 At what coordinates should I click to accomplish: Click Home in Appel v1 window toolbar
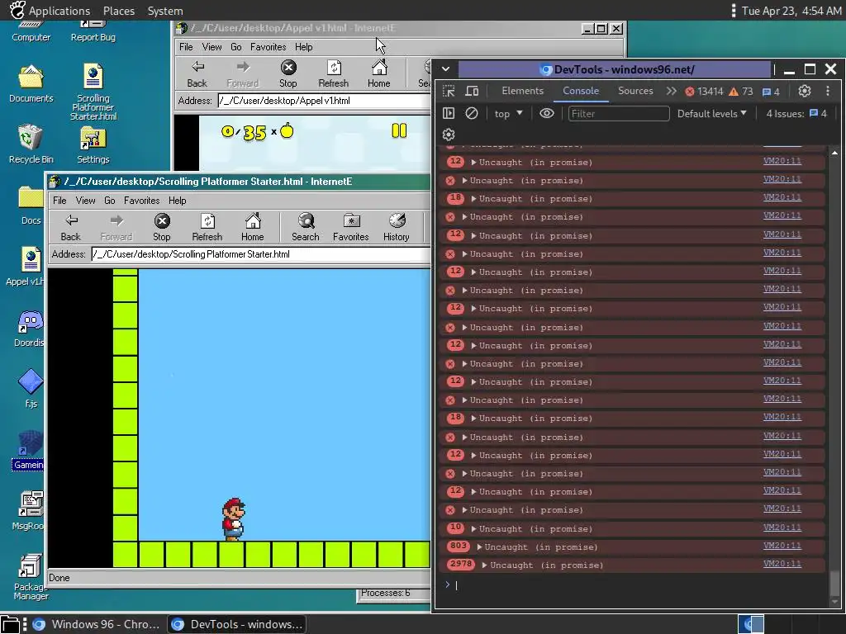(378, 73)
